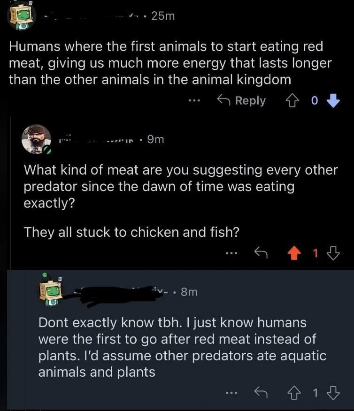Click the reply arrow on the third comment

(260, 392)
